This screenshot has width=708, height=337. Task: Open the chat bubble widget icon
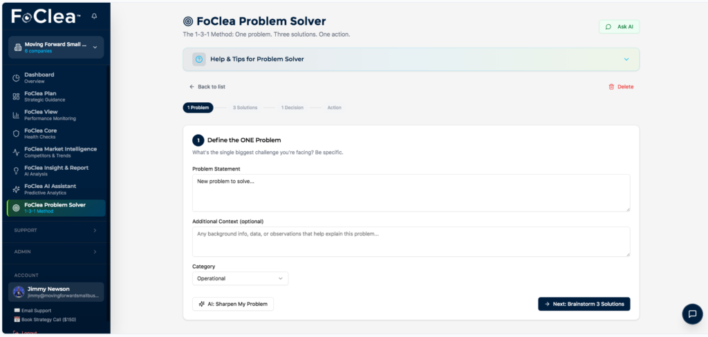point(691,314)
